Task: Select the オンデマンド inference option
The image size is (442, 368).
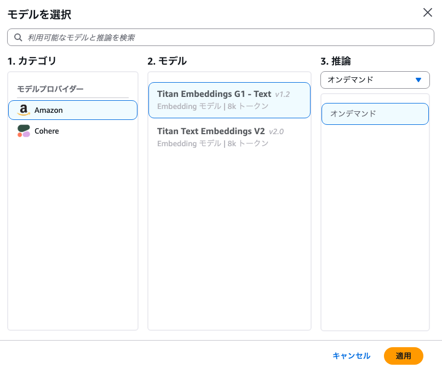Action: tap(375, 114)
